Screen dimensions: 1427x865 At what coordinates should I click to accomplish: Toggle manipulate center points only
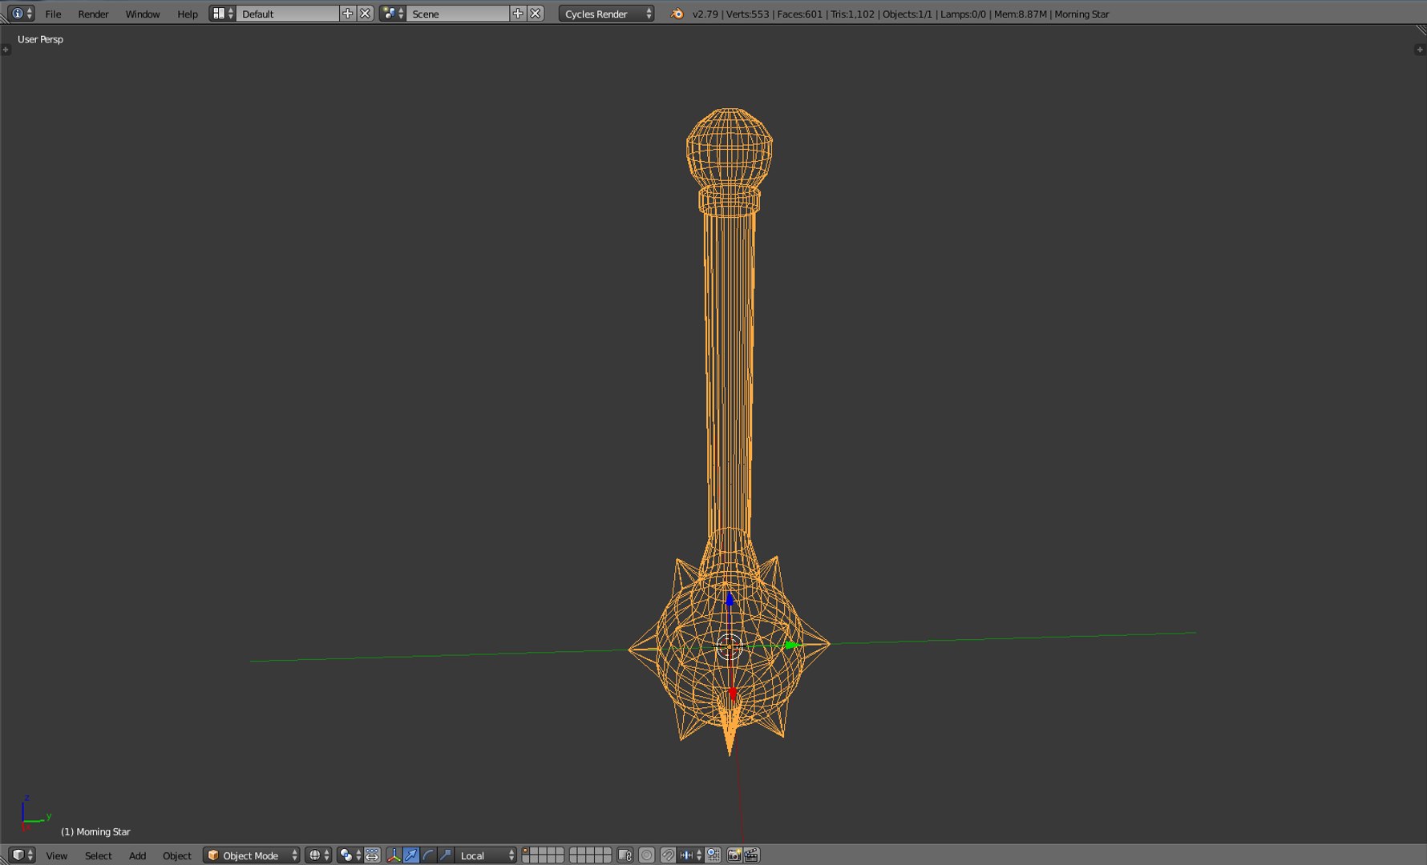372,855
